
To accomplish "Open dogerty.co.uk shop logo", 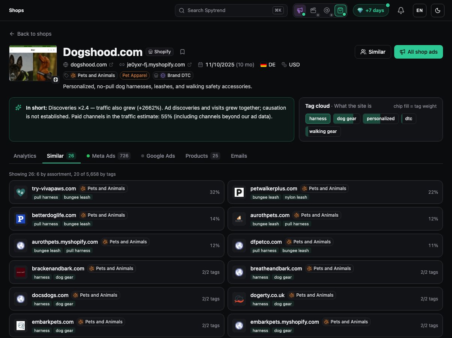I will [239, 299].
